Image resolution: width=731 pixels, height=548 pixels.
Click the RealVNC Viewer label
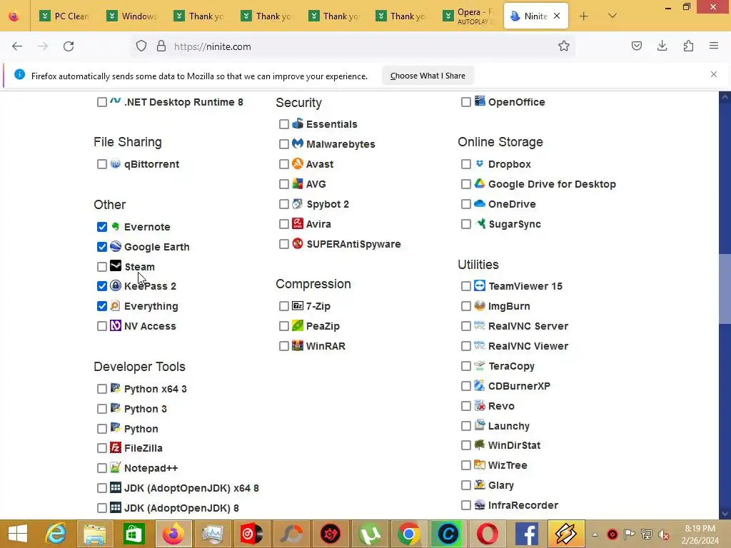tap(528, 346)
